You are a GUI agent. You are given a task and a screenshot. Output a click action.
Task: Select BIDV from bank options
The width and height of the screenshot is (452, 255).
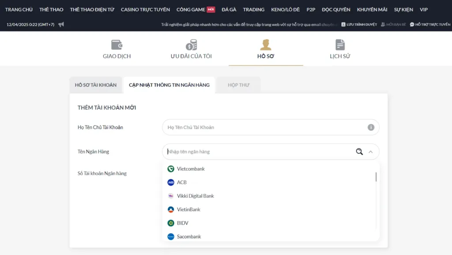tap(183, 223)
